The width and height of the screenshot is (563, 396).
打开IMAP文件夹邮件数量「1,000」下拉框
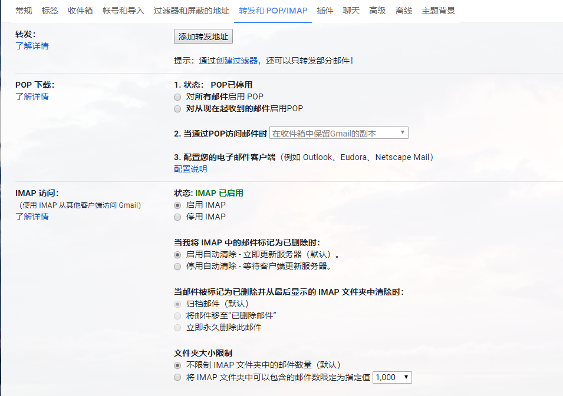click(x=391, y=377)
